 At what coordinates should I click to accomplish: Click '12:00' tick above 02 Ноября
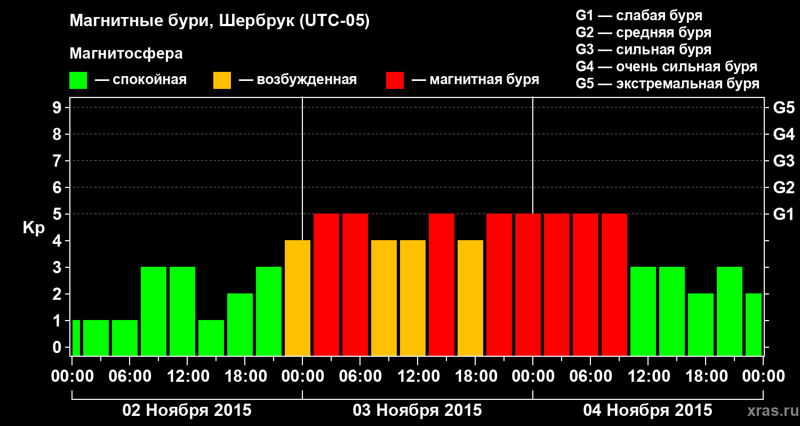click(187, 376)
